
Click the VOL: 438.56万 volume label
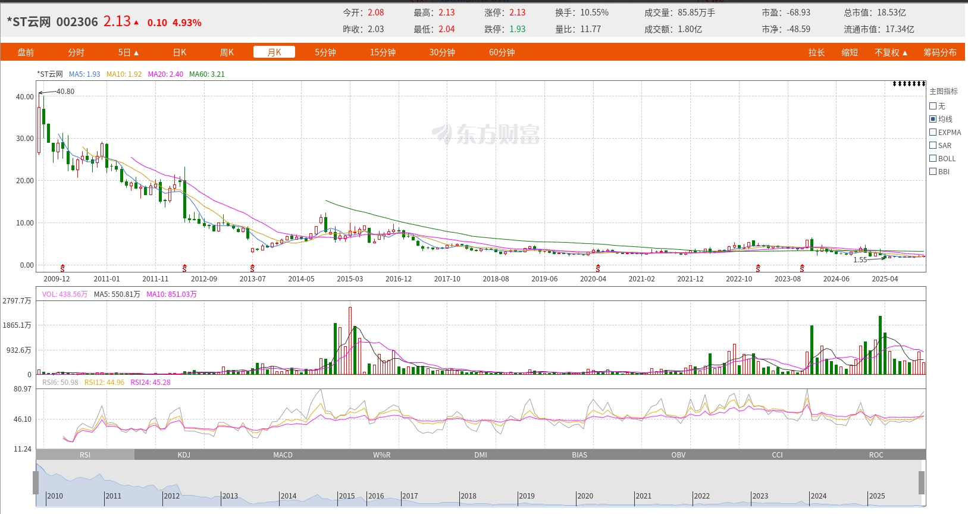(x=65, y=294)
